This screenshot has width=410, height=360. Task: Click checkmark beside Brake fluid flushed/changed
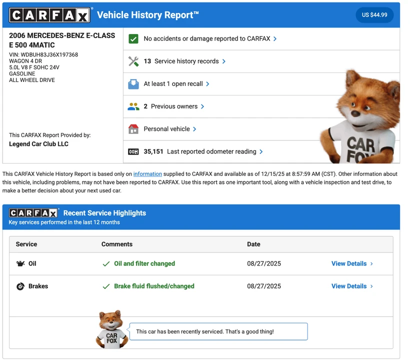[106, 286]
